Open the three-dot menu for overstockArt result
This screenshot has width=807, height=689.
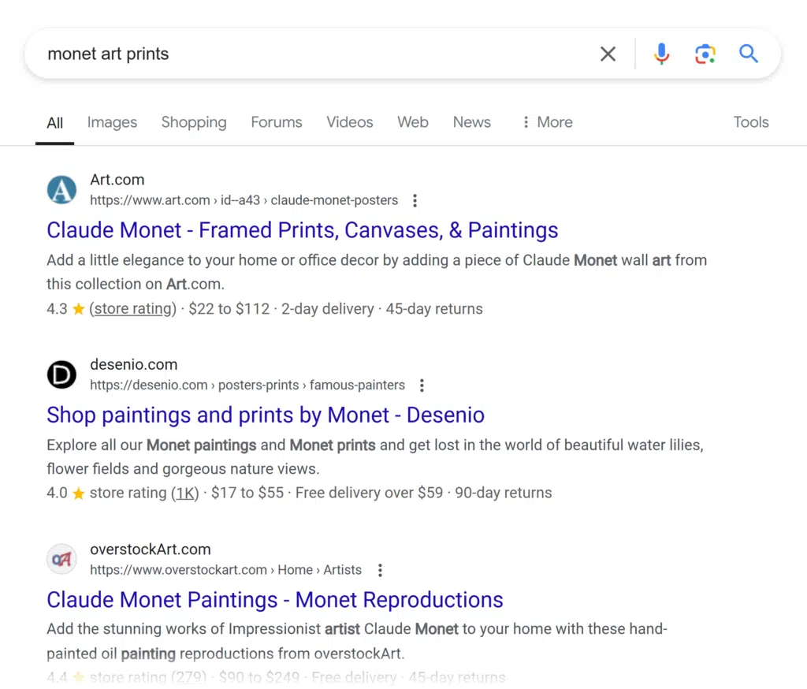[380, 570]
